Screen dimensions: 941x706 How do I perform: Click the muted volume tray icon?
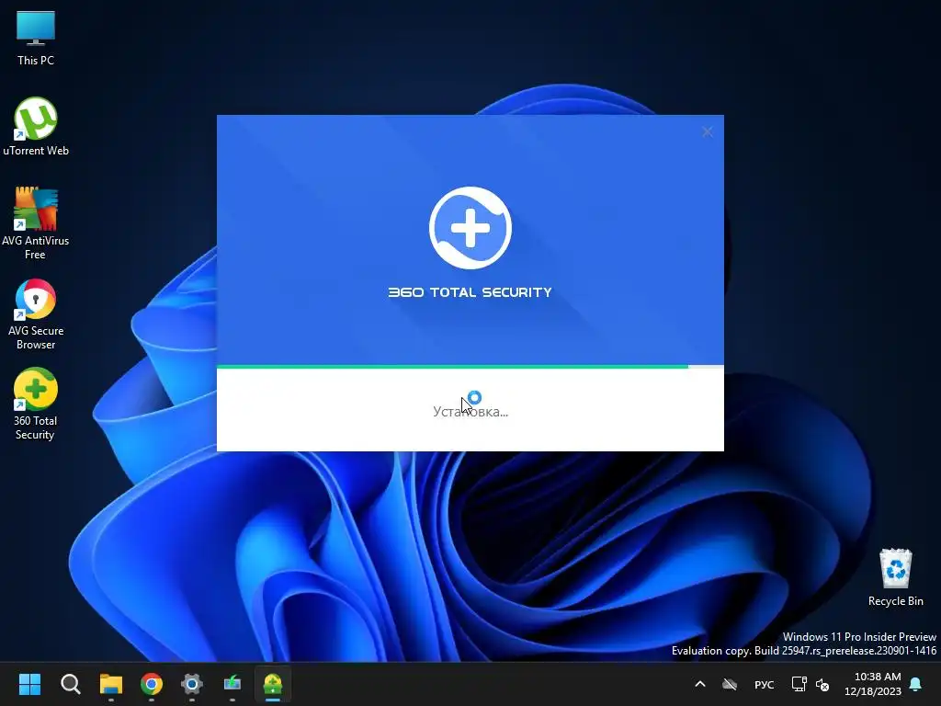click(x=822, y=684)
